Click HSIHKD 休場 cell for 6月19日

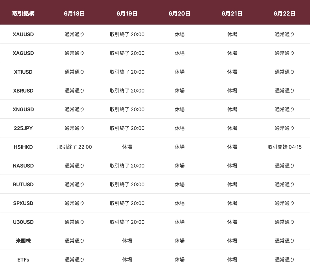(127, 147)
